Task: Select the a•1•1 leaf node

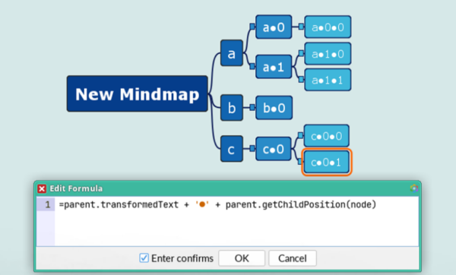Action: click(x=328, y=80)
